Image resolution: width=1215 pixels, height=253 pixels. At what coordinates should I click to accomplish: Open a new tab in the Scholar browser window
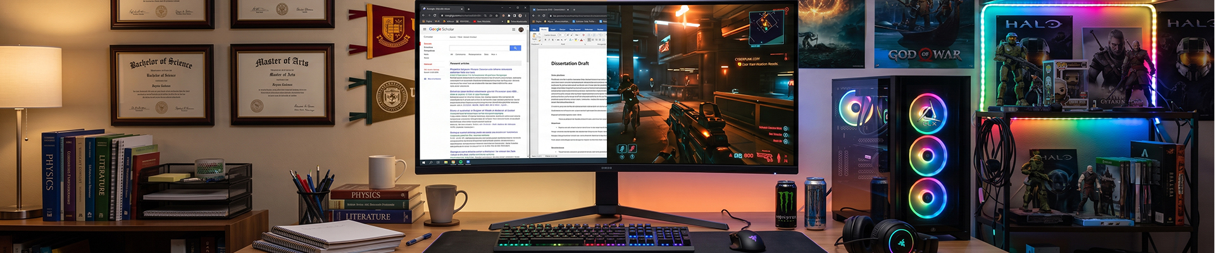click(468, 9)
